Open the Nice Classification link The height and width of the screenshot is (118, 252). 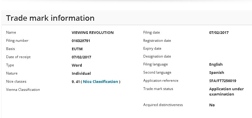point(101,82)
